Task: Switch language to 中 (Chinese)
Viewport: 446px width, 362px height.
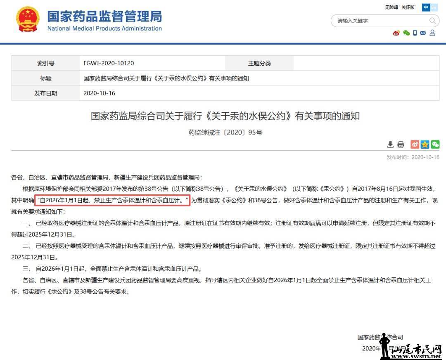Action: point(426,7)
